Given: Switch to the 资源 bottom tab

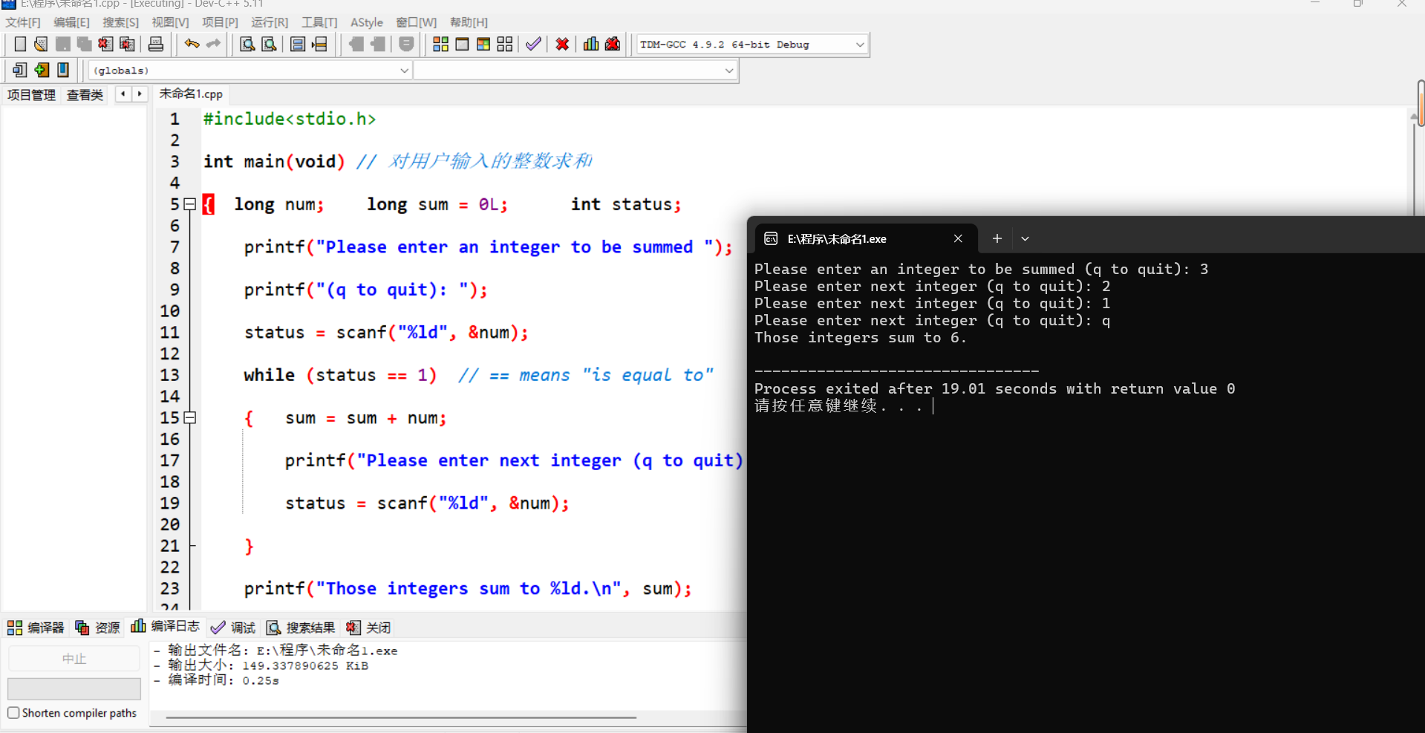Looking at the screenshot, I should point(97,628).
